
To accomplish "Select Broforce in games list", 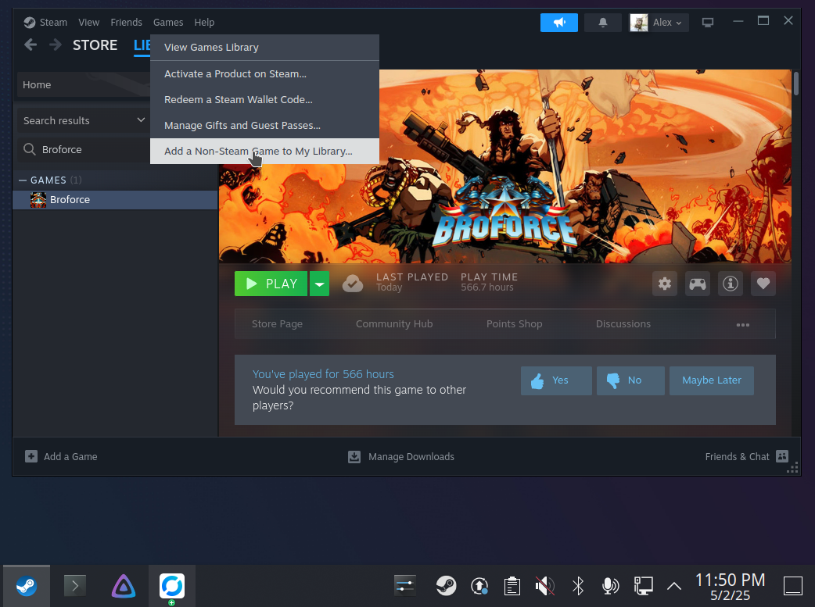I will tap(115, 200).
